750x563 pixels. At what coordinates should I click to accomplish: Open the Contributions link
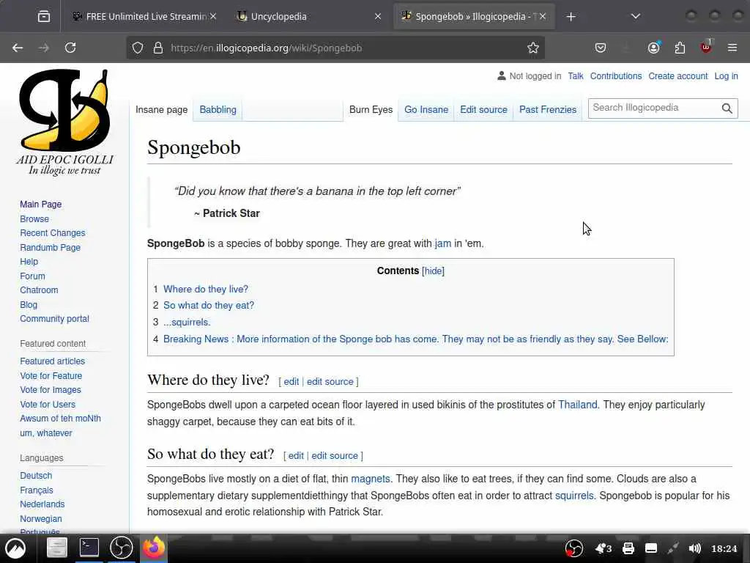615,76
